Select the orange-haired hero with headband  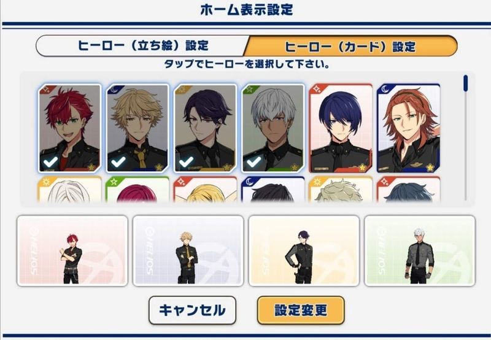409,128
